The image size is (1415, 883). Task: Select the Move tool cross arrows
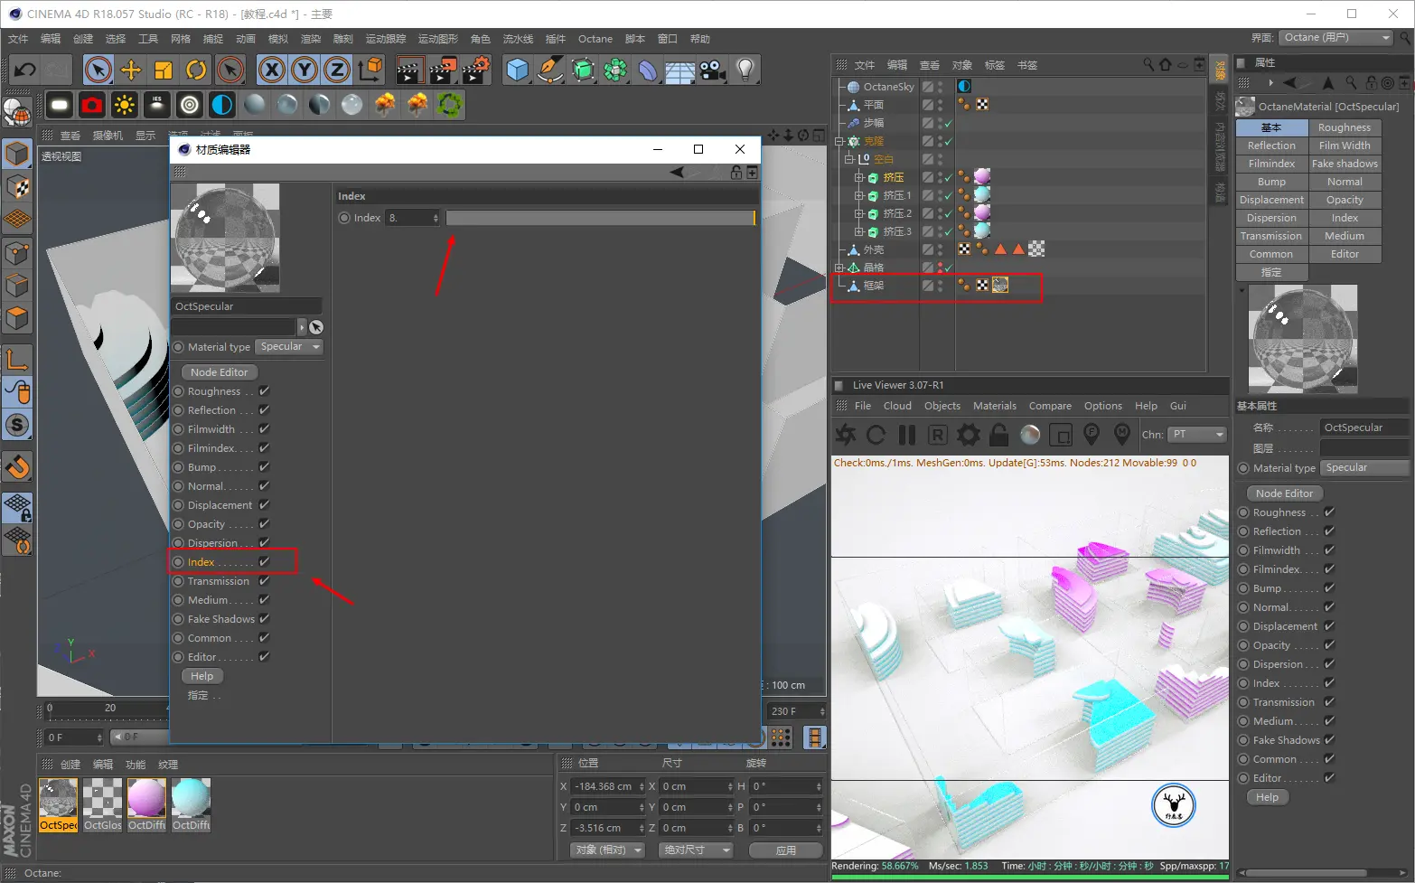point(131,70)
